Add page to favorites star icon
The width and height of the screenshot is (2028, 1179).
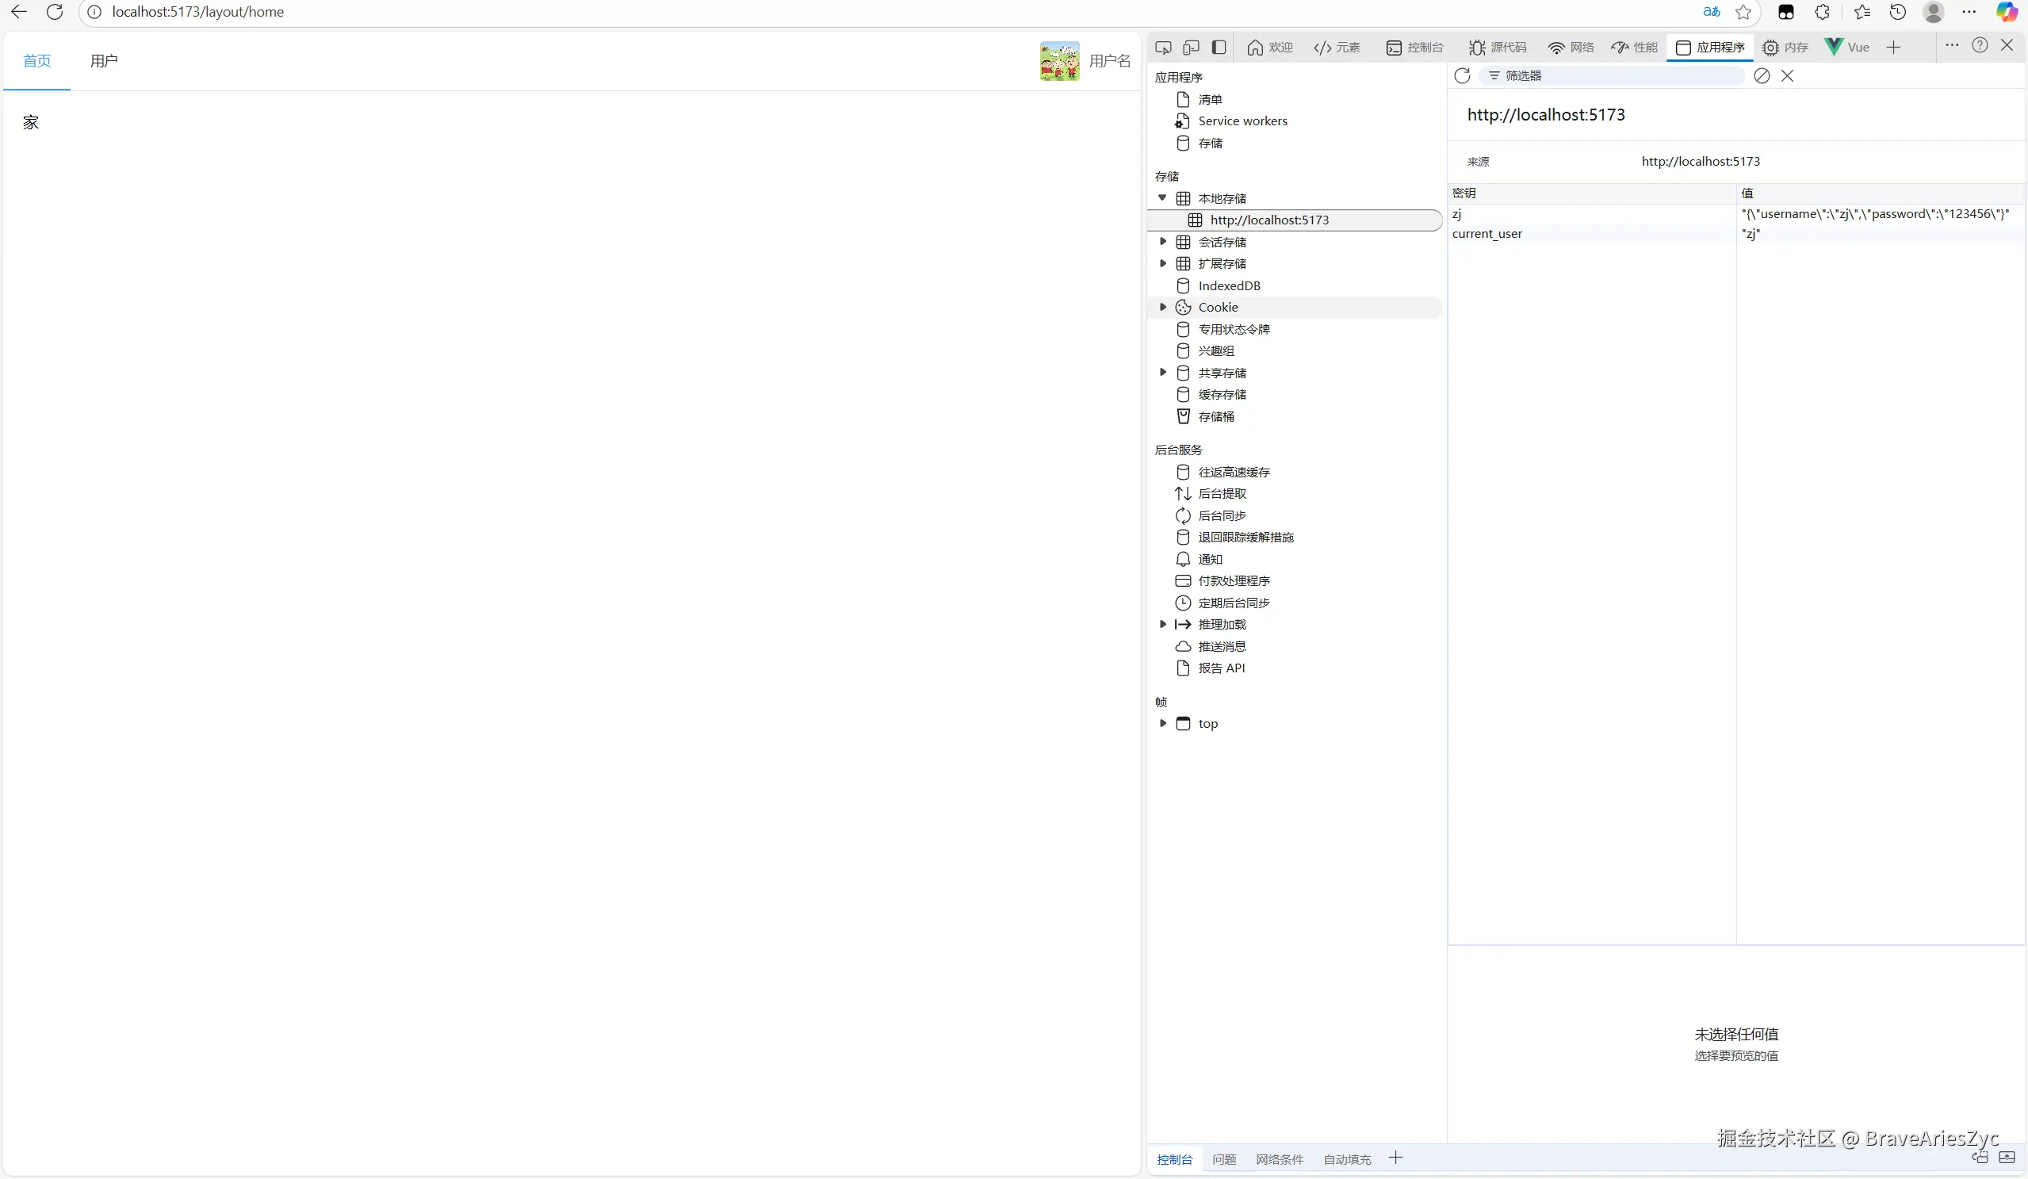coord(1743,12)
